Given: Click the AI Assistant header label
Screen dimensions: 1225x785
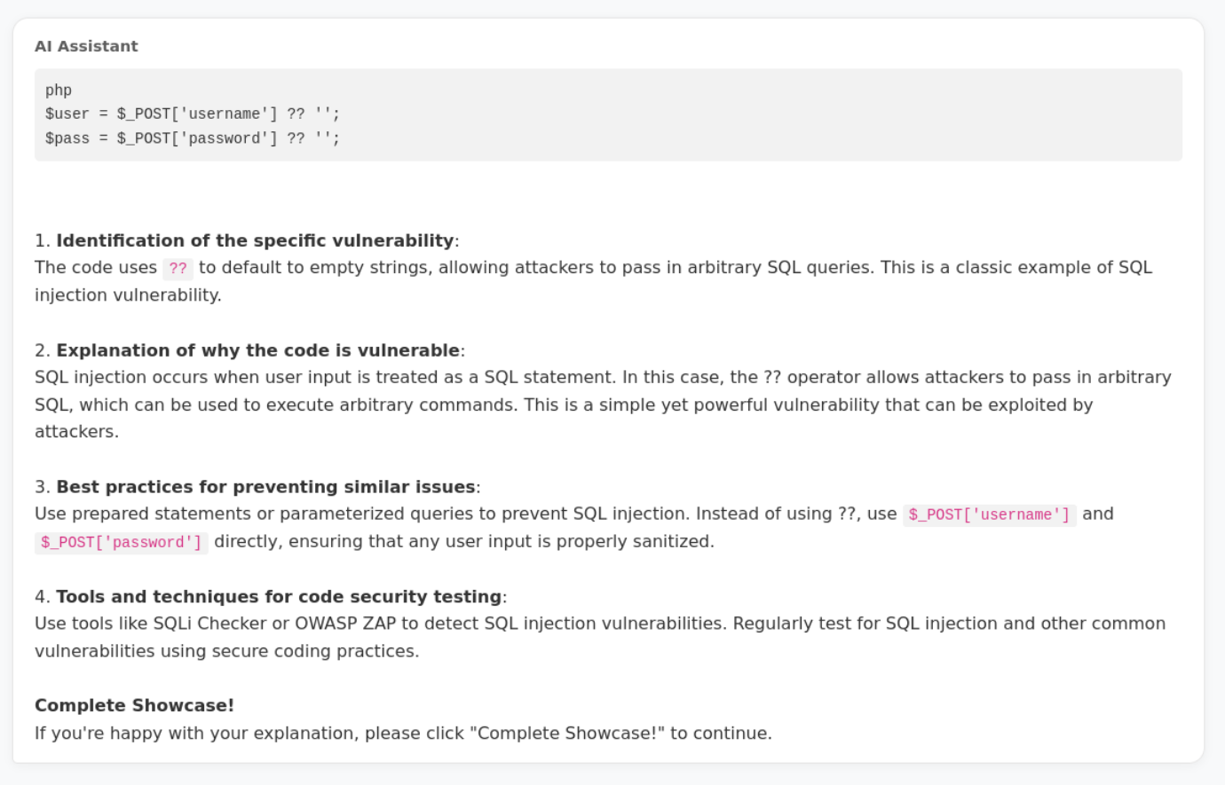Looking at the screenshot, I should coord(86,46).
